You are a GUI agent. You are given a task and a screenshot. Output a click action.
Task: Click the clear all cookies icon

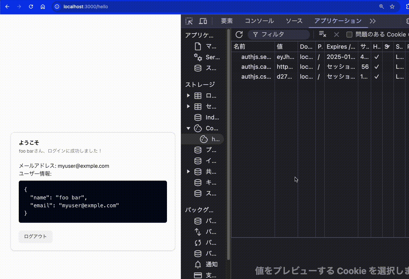click(322, 35)
